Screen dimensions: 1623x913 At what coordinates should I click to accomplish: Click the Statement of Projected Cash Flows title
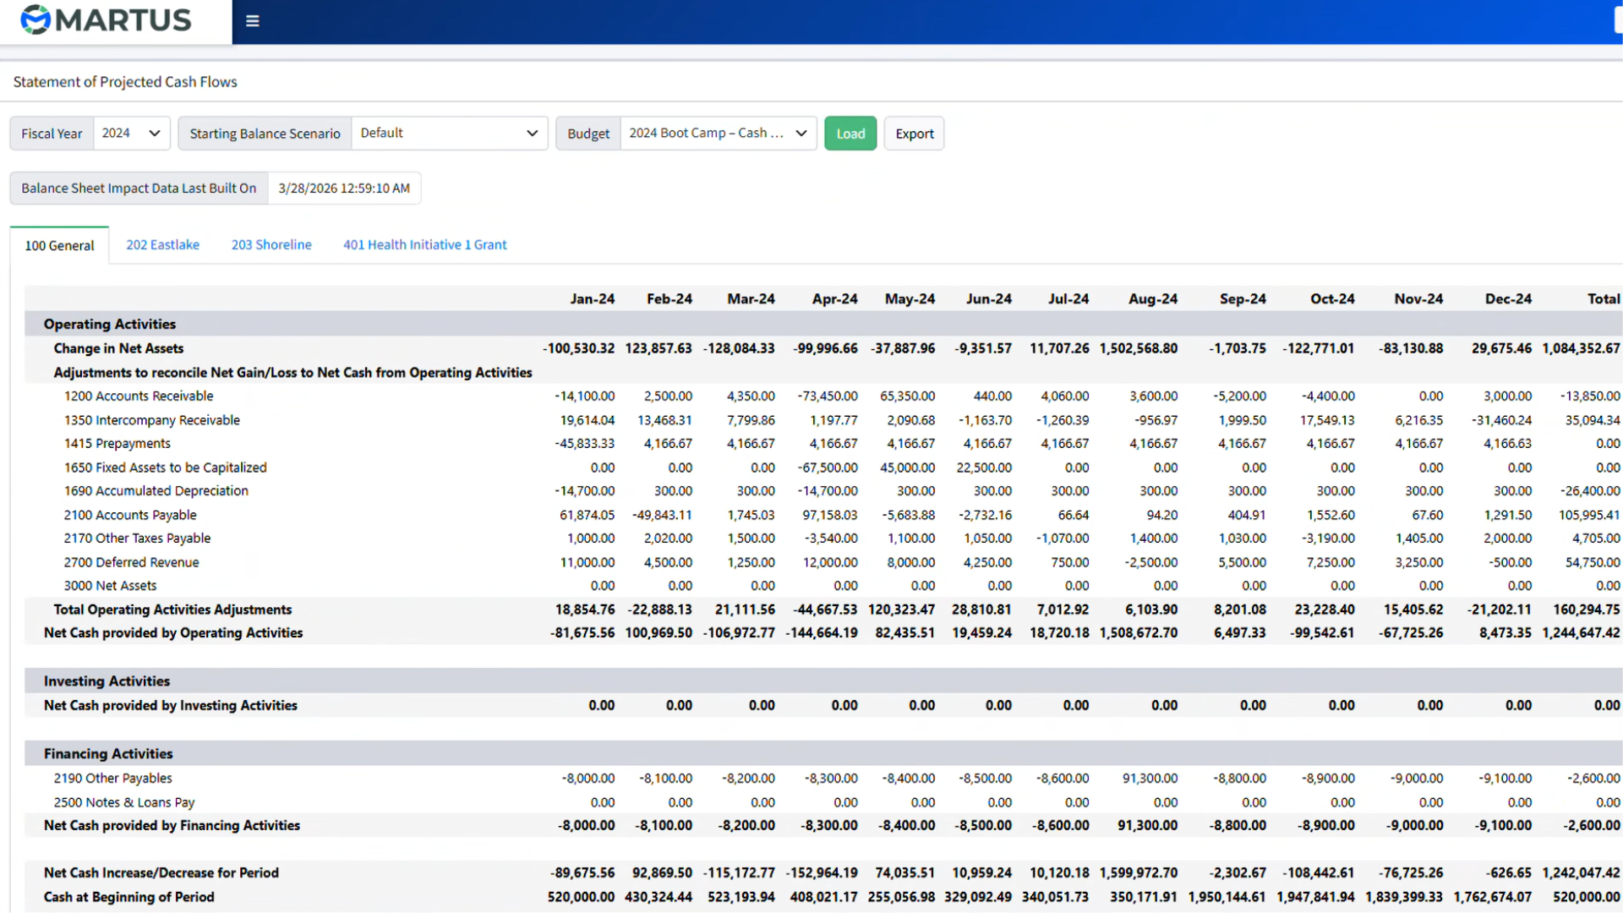pyautogui.click(x=125, y=82)
